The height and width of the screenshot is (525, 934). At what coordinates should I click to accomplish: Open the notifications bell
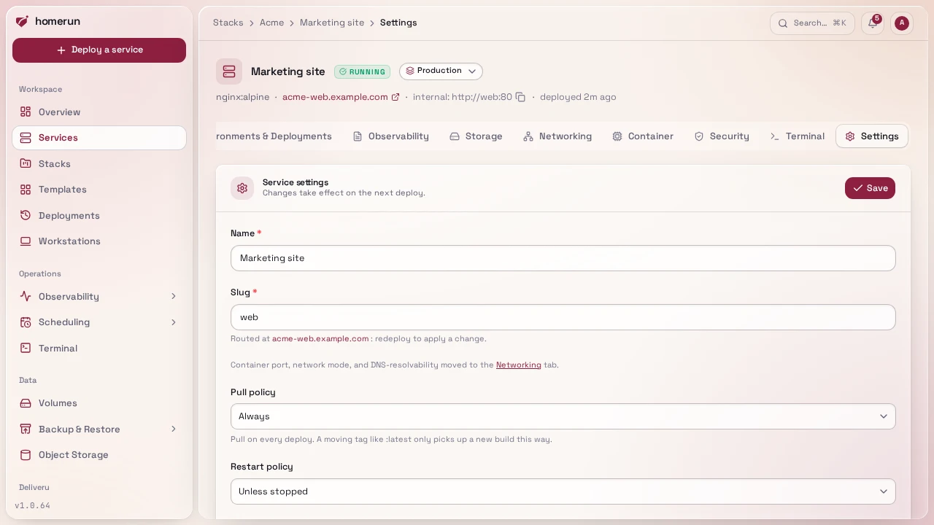tap(873, 23)
